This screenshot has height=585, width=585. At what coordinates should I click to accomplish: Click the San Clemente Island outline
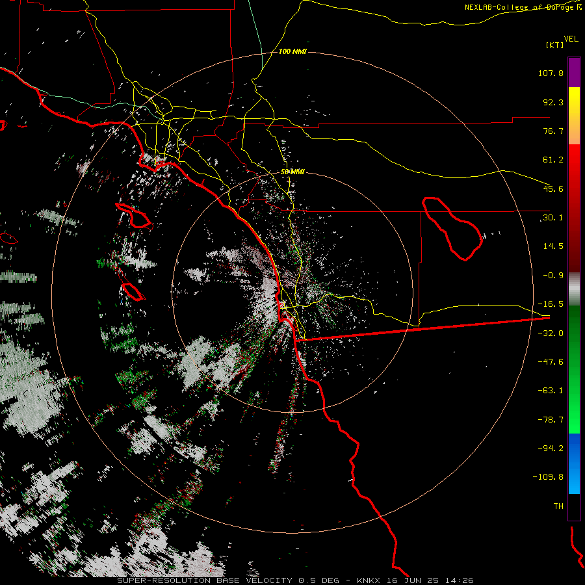point(133,291)
